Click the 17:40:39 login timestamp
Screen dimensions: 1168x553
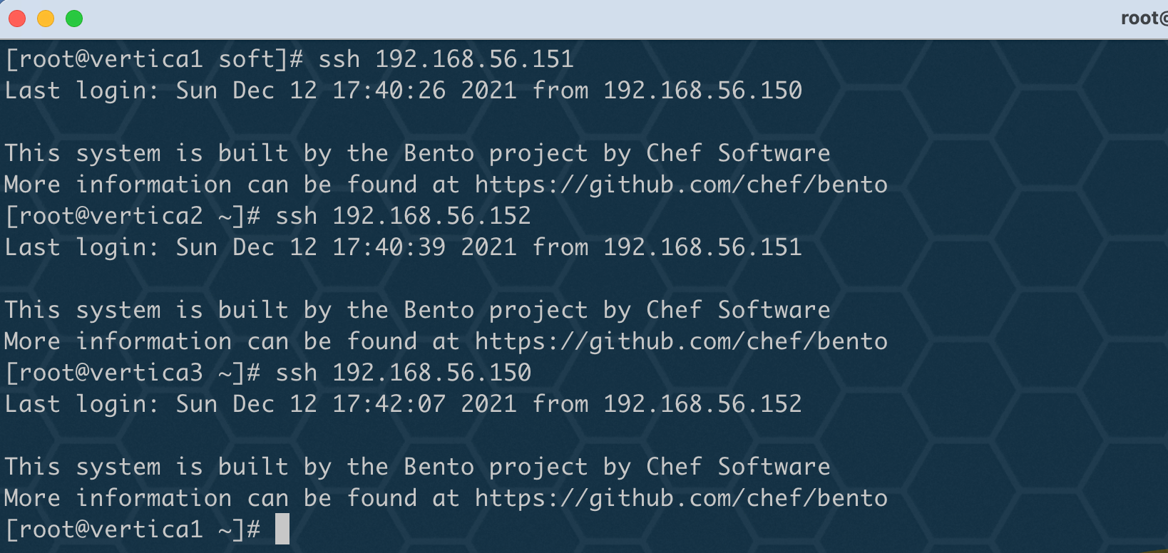pyautogui.click(x=389, y=247)
